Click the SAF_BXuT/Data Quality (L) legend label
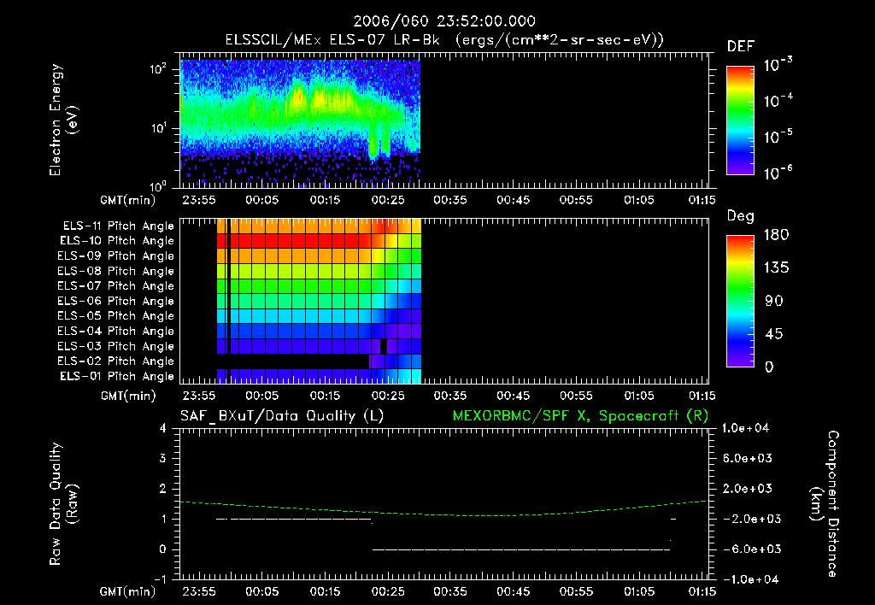 click(x=282, y=416)
